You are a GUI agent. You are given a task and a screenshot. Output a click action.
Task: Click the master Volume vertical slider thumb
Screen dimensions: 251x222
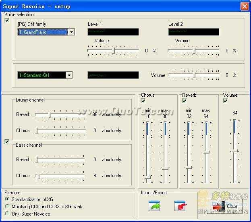tap(234, 151)
